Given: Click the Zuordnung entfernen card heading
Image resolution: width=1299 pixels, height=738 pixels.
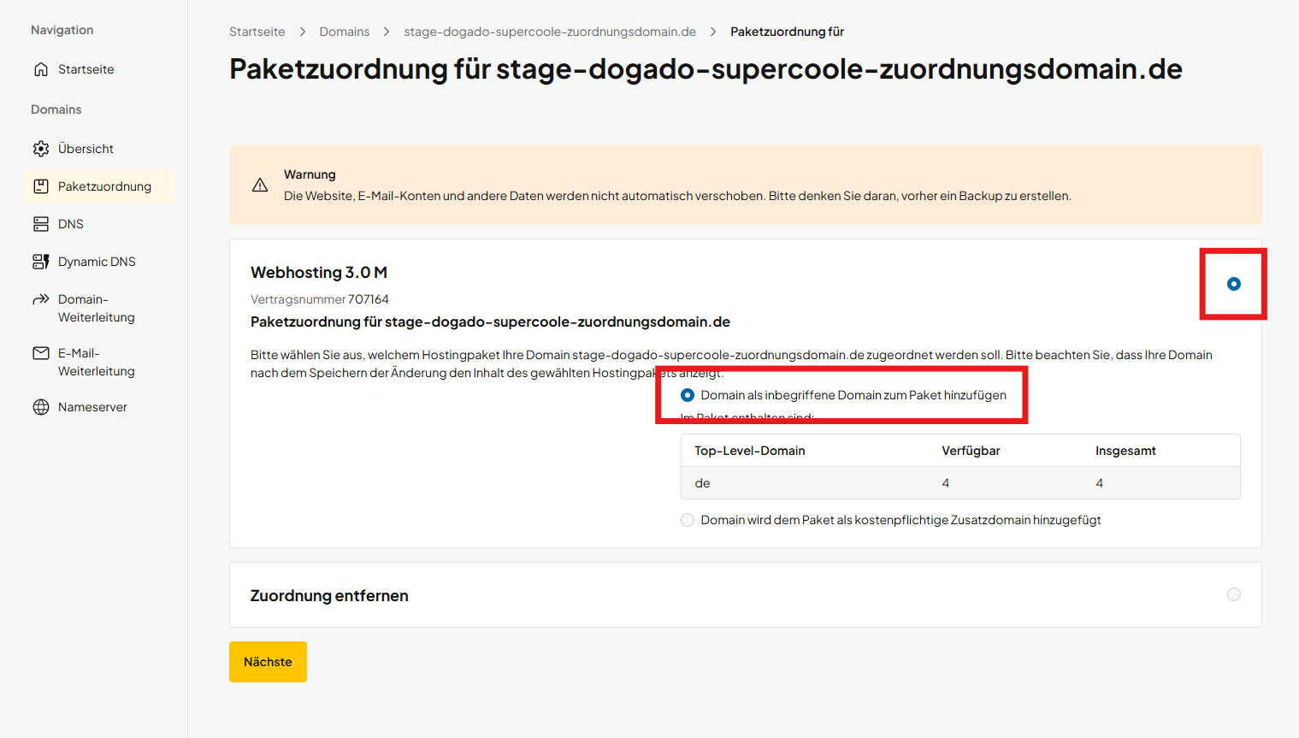Looking at the screenshot, I should [329, 596].
